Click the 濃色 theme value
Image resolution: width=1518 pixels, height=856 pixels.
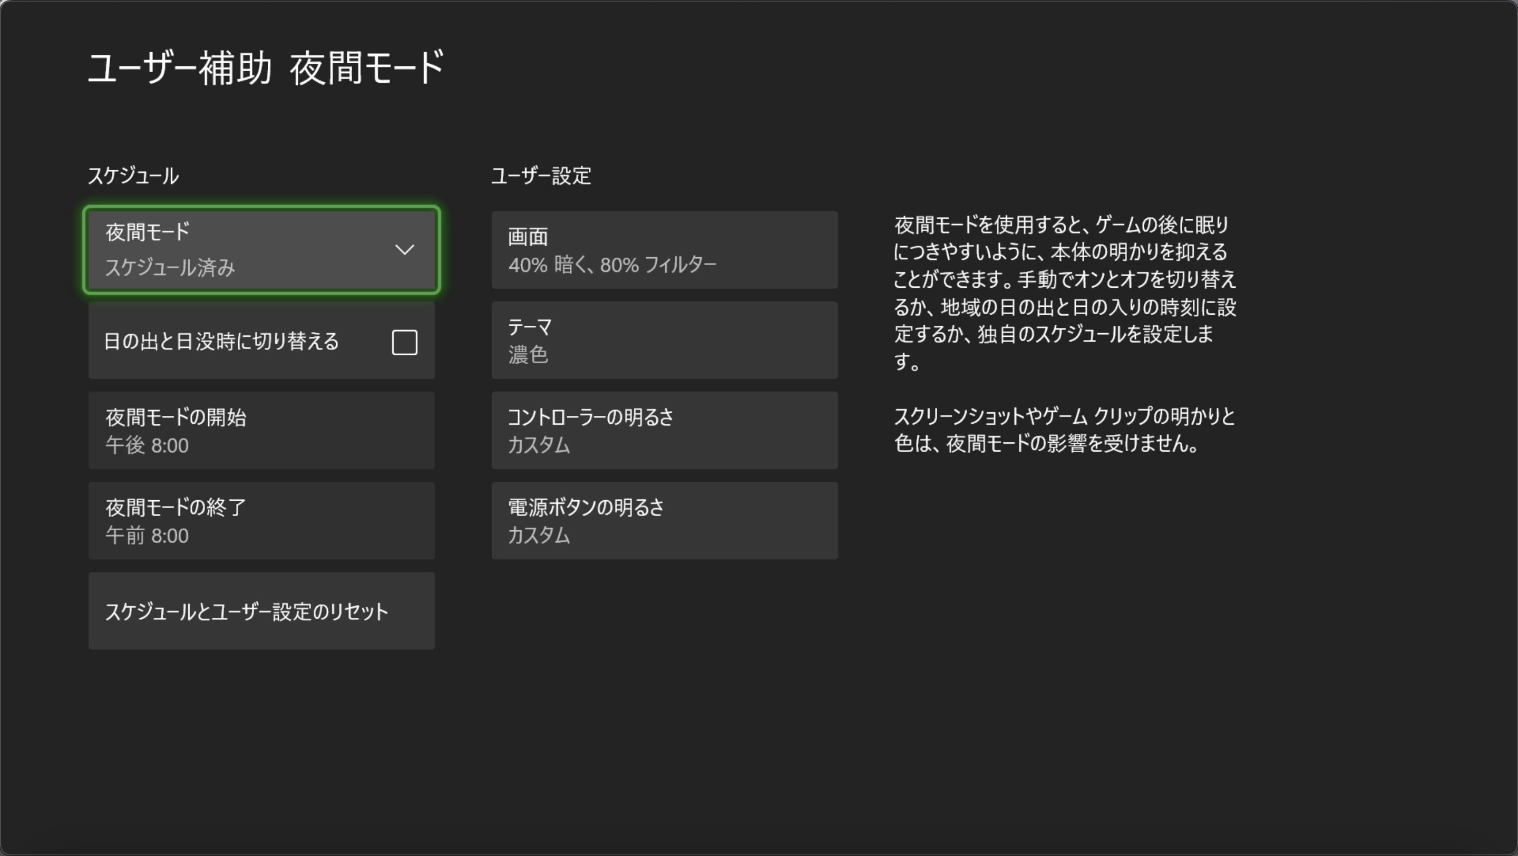click(x=528, y=355)
